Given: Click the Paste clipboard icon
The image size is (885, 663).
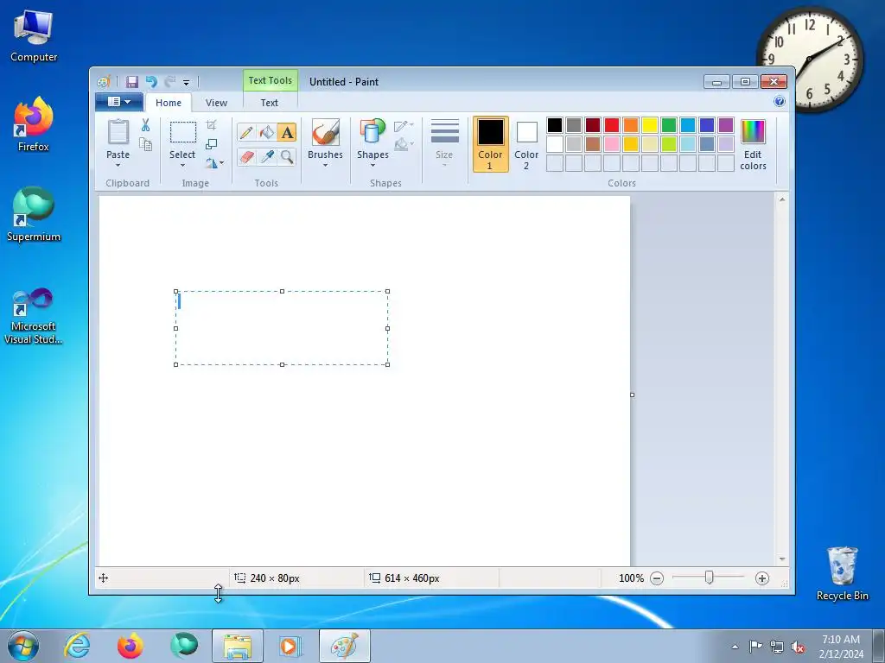Looking at the screenshot, I should pyautogui.click(x=118, y=132).
